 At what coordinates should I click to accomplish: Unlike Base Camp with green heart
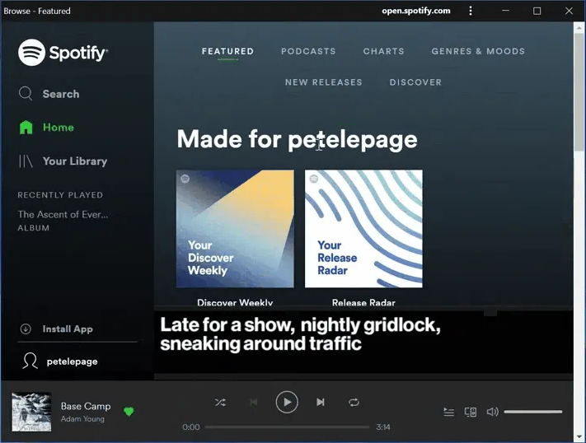coord(129,411)
